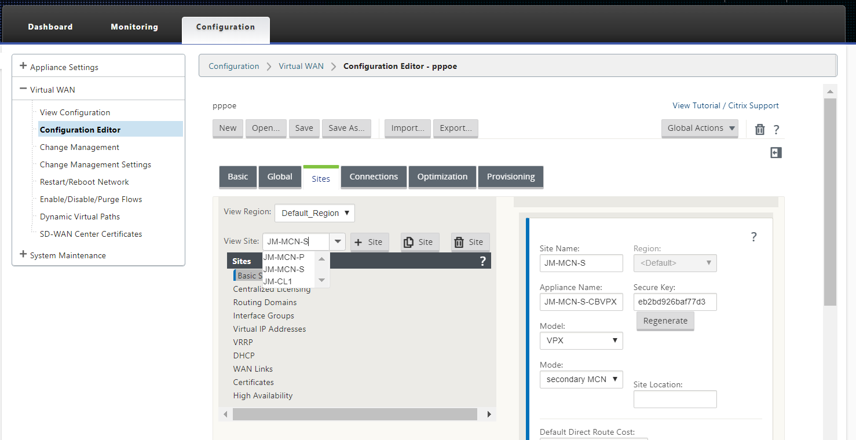Open the Mode secondary MCN dropdown
Viewport: 856px width, 440px height.
click(x=581, y=379)
